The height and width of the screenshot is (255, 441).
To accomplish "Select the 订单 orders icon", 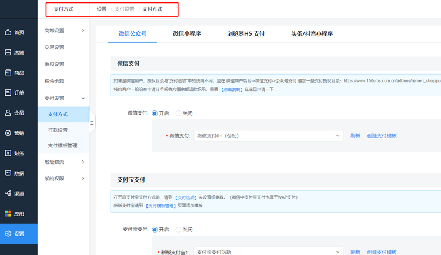I will pos(8,92).
